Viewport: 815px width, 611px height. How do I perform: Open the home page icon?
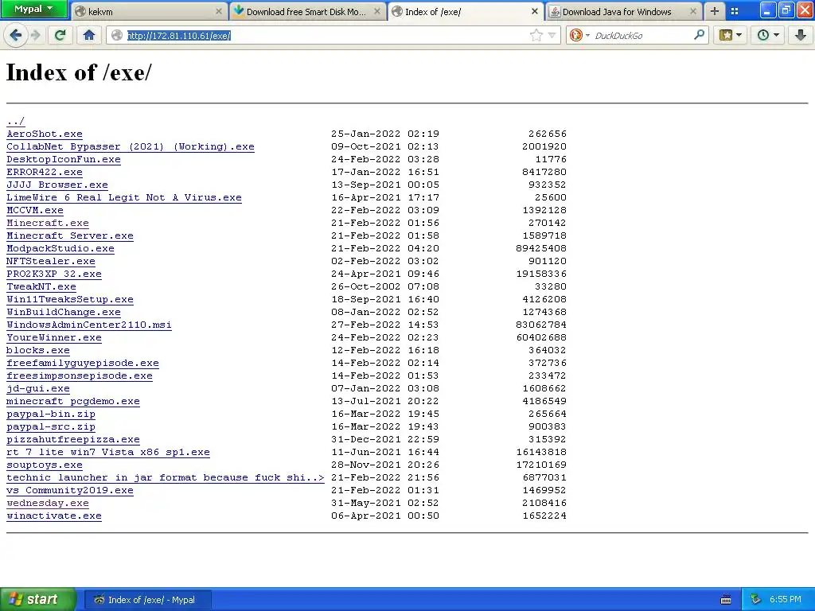[89, 35]
